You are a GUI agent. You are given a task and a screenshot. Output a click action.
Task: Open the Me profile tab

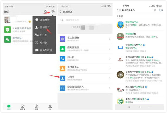[x=50, y=107]
